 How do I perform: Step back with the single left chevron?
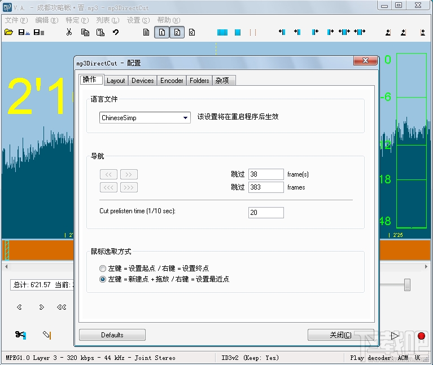[x=19, y=307]
